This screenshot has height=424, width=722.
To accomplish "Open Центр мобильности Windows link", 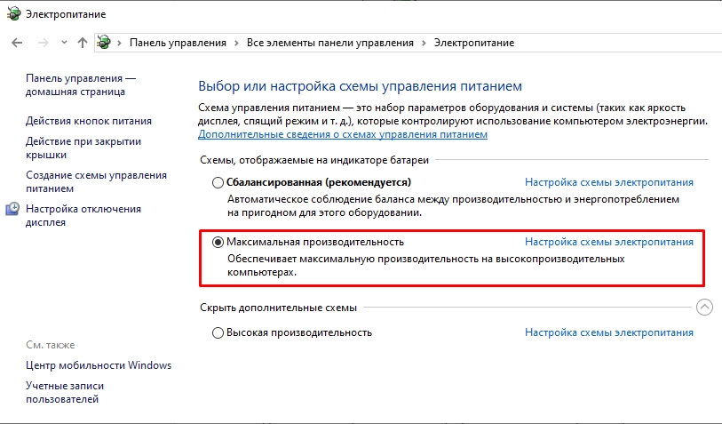I will coord(99,365).
